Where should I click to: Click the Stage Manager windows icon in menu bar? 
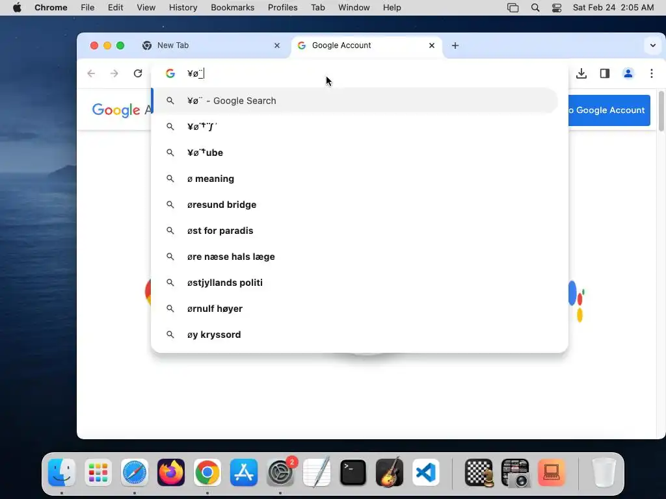tap(513, 8)
